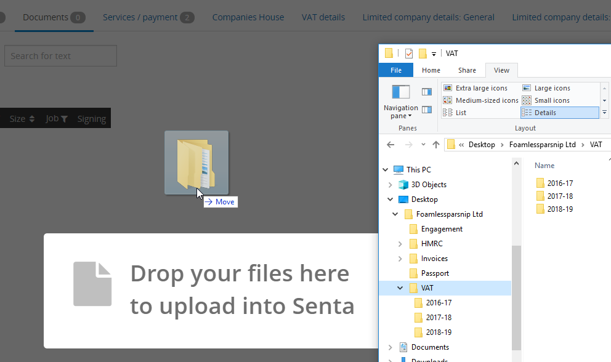
Task: Open the VAT details tab
Action: (323, 17)
